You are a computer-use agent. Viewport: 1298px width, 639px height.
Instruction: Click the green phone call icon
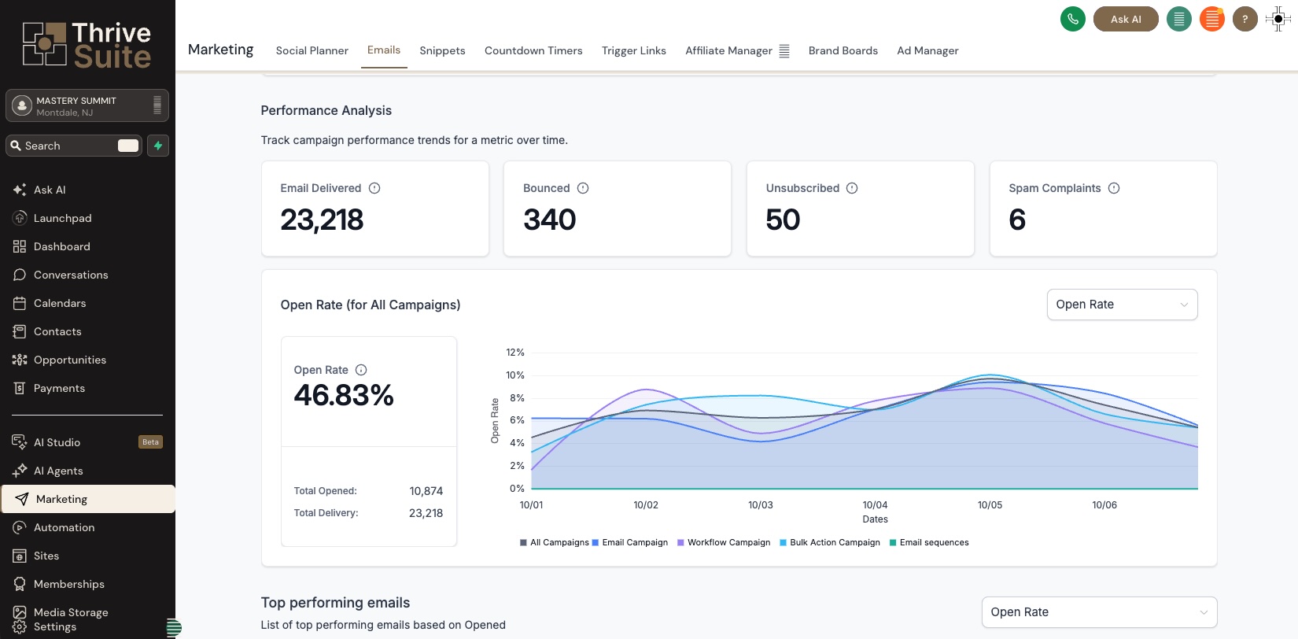pos(1073,19)
